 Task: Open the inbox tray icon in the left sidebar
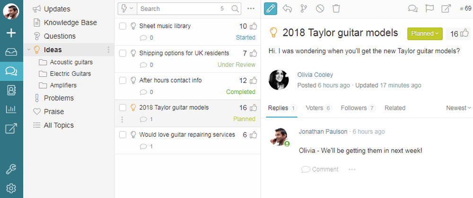click(11, 52)
